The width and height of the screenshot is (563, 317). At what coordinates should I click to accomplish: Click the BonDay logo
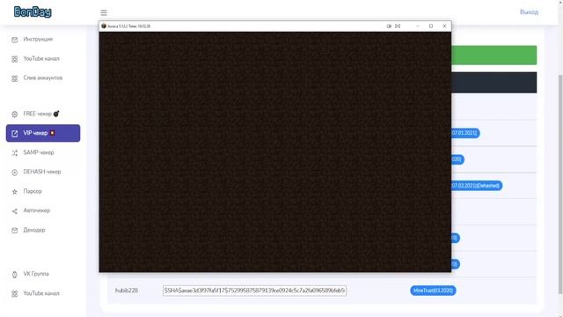[x=33, y=12]
